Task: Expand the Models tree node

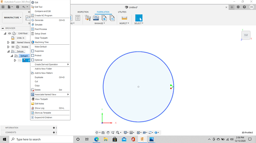Action: click(8, 47)
